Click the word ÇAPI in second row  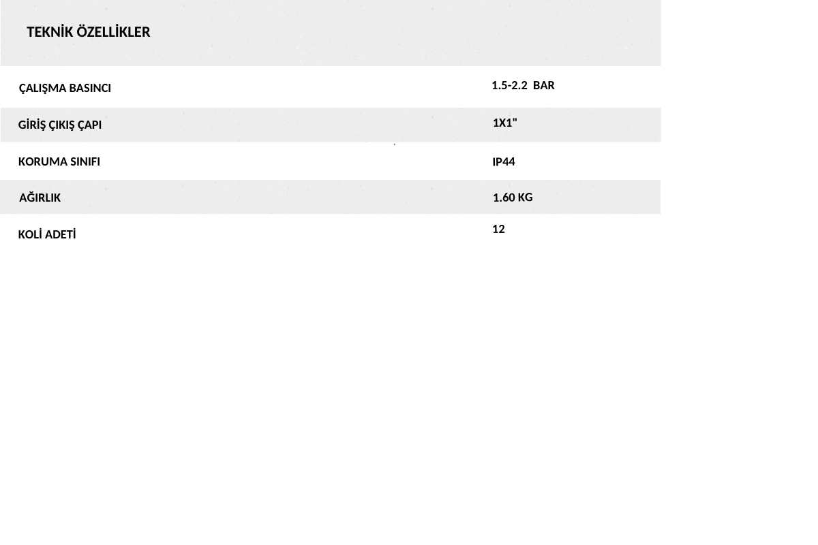pos(89,125)
